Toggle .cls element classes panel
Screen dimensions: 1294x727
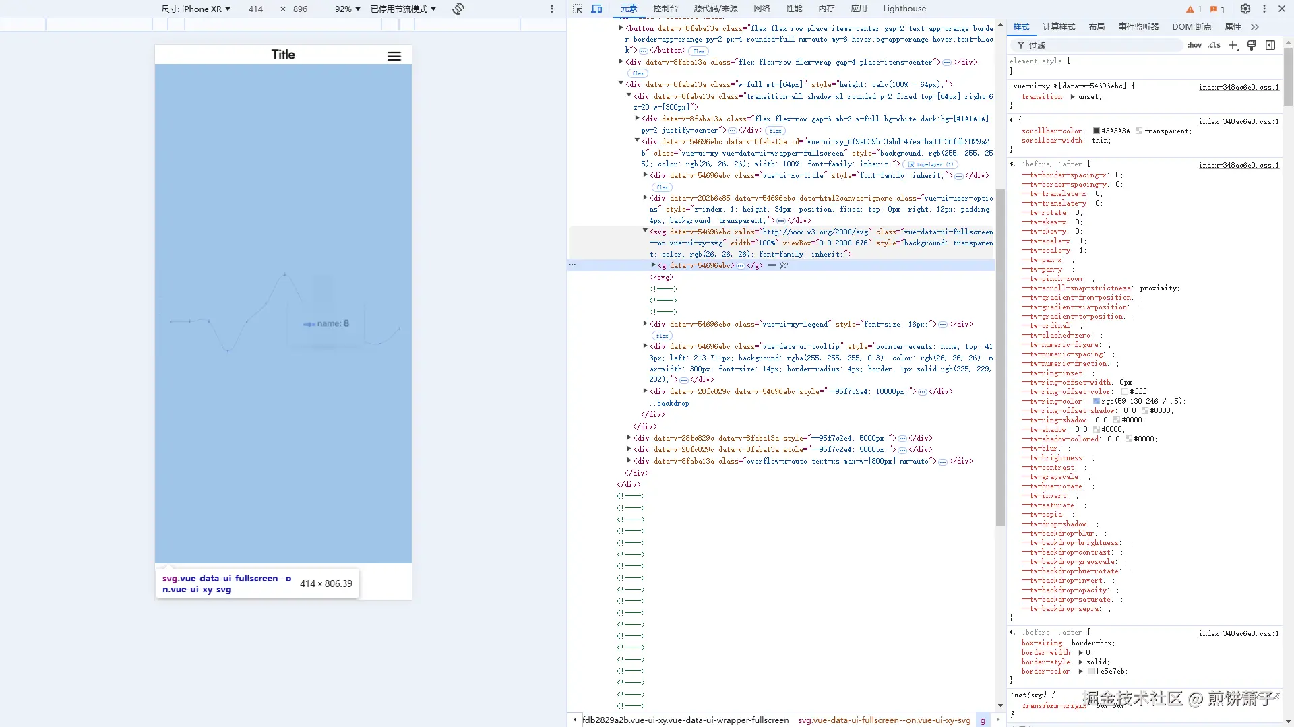pos(1214,45)
